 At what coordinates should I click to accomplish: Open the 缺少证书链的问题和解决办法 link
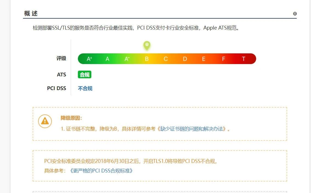pos(191,129)
